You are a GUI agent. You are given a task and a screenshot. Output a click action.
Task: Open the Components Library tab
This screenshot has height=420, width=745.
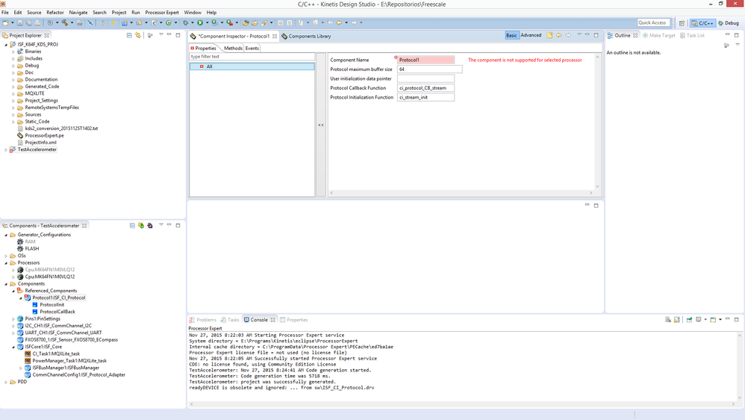click(x=305, y=36)
